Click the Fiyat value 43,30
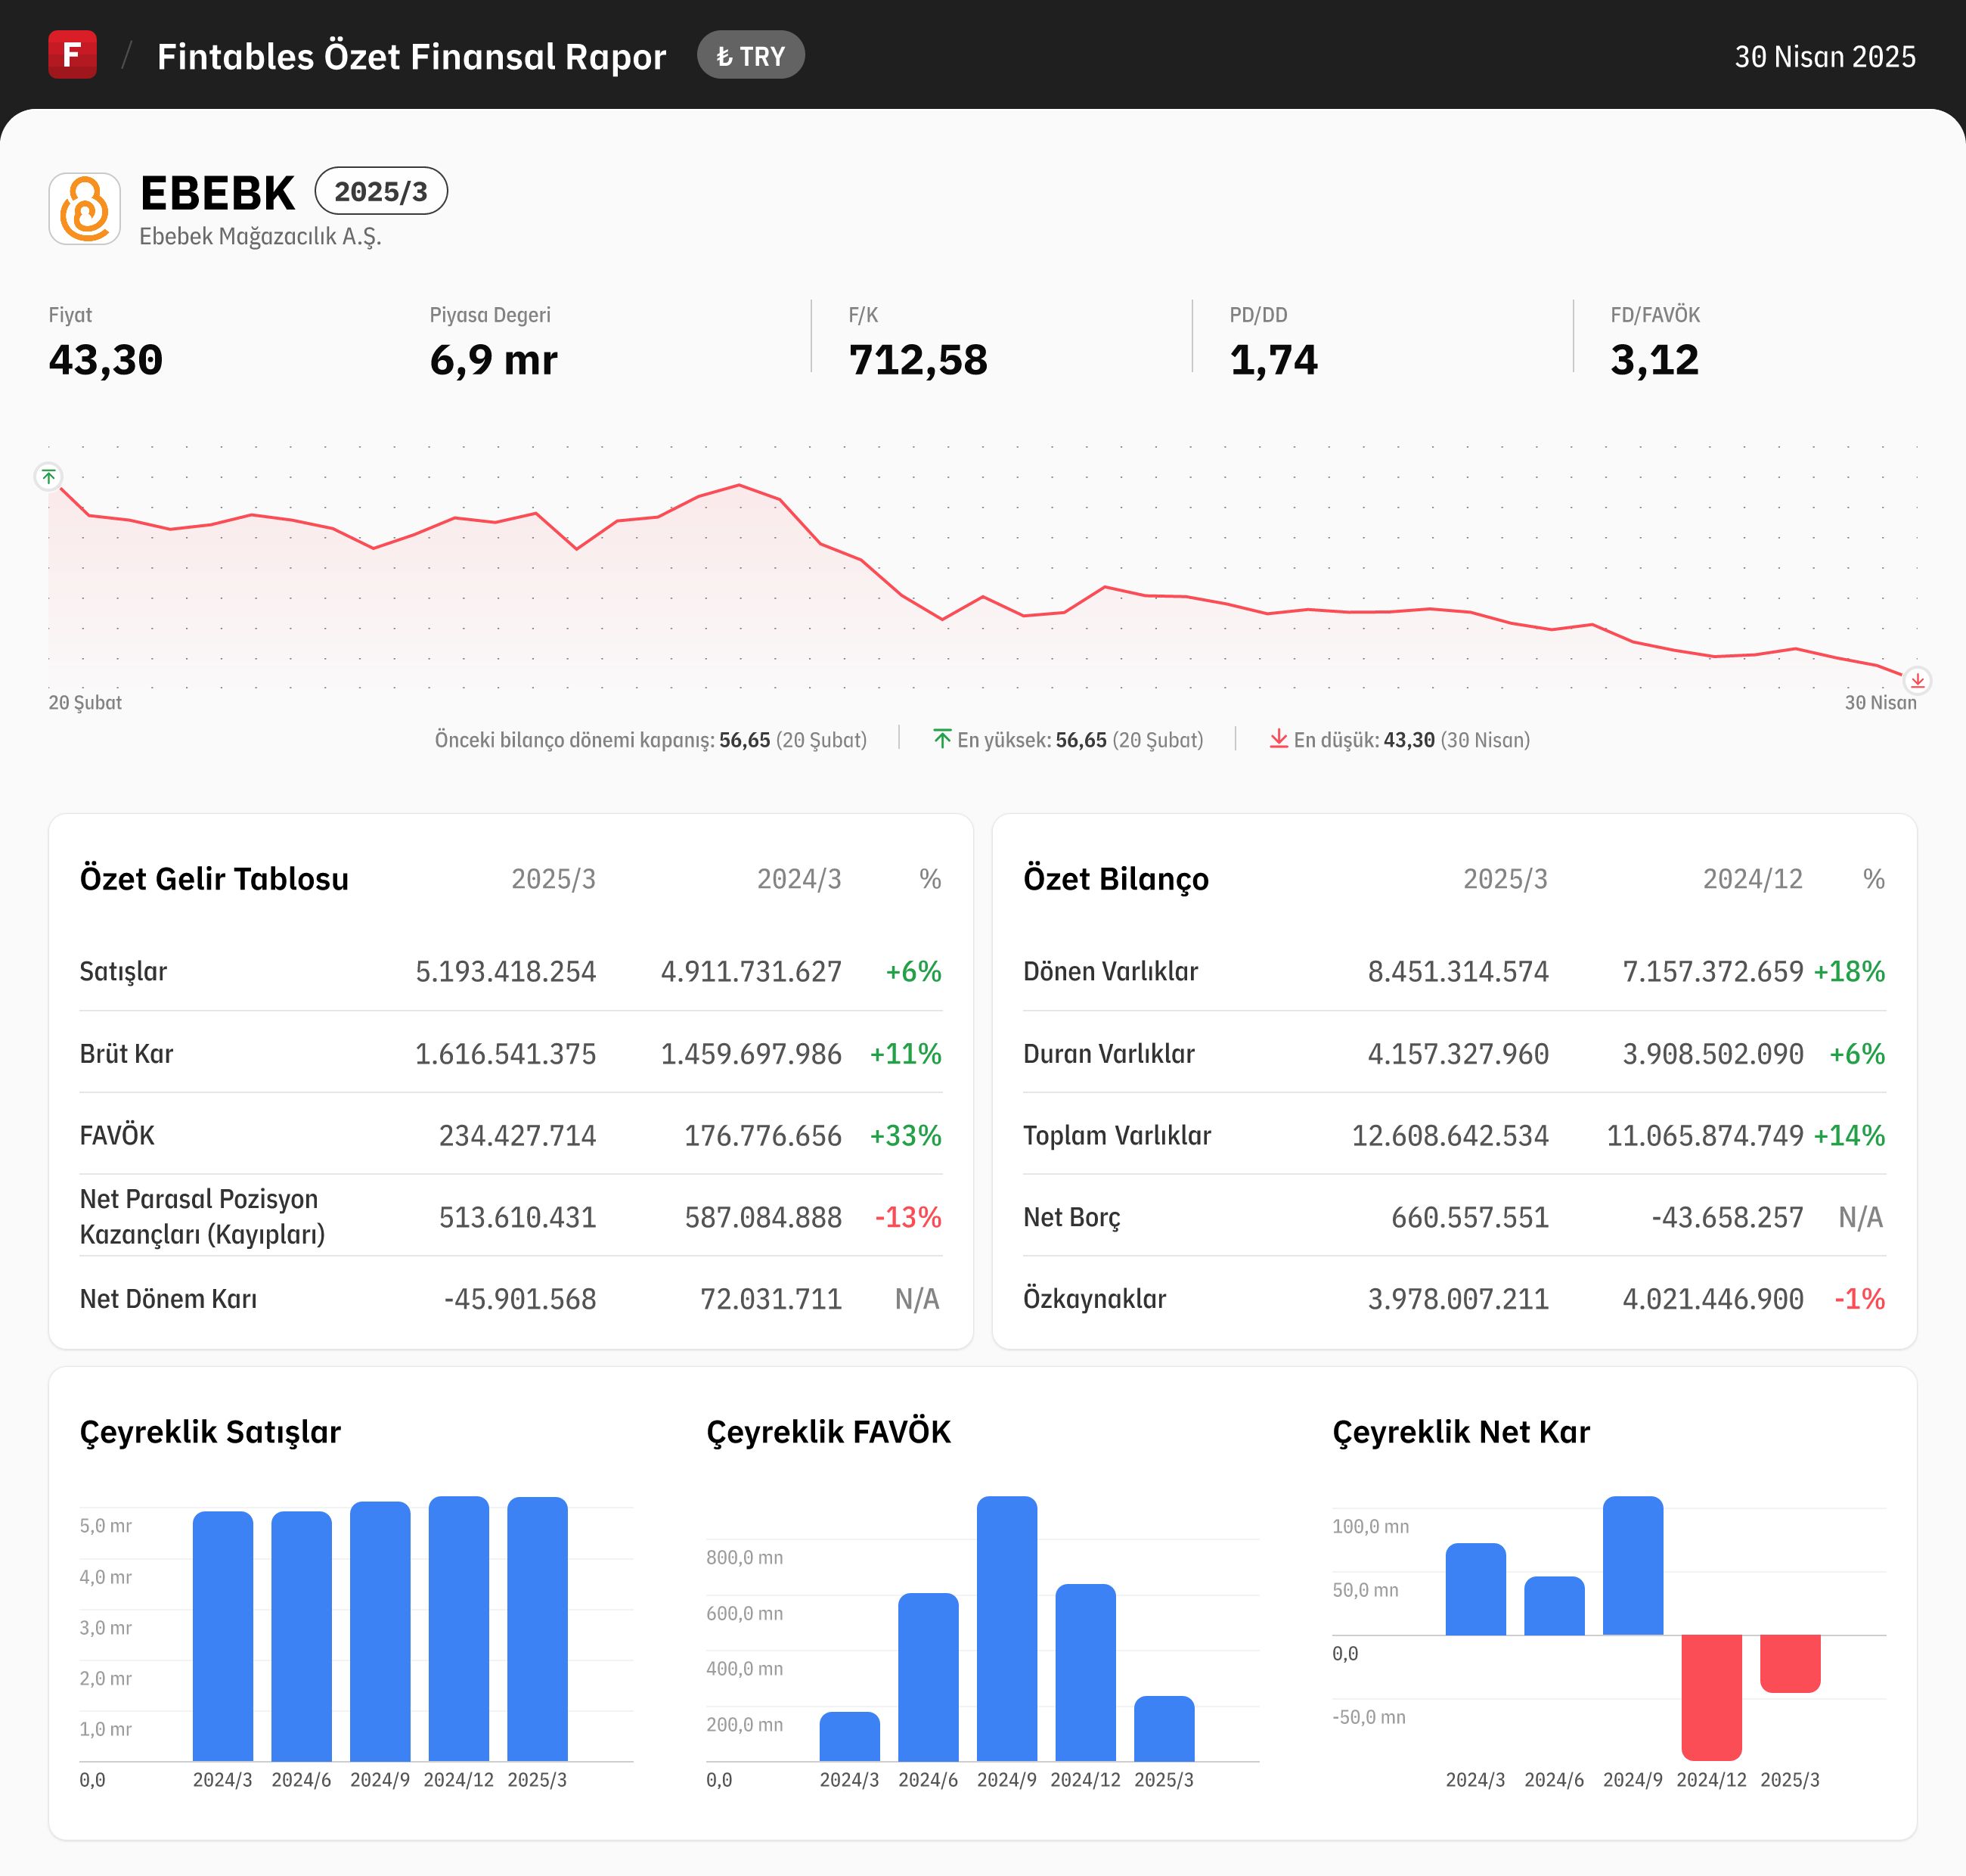This screenshot has height=1876, width=1966. pyautogui.click(x=106, y=360)
